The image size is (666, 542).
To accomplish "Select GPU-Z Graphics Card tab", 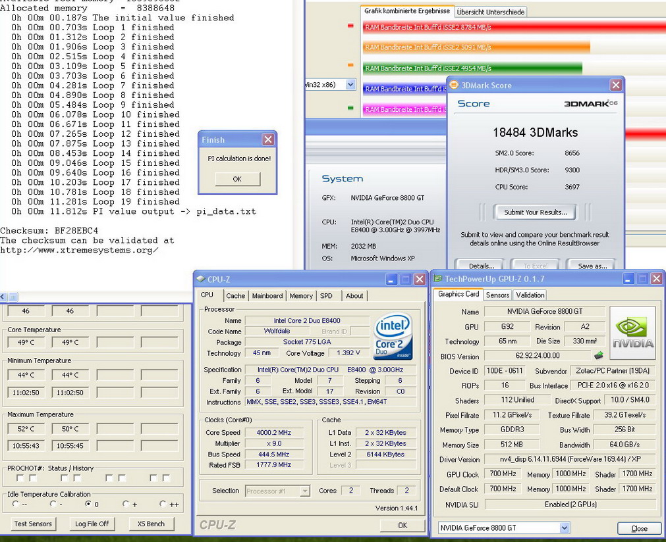I will click(x=458, y=294).
